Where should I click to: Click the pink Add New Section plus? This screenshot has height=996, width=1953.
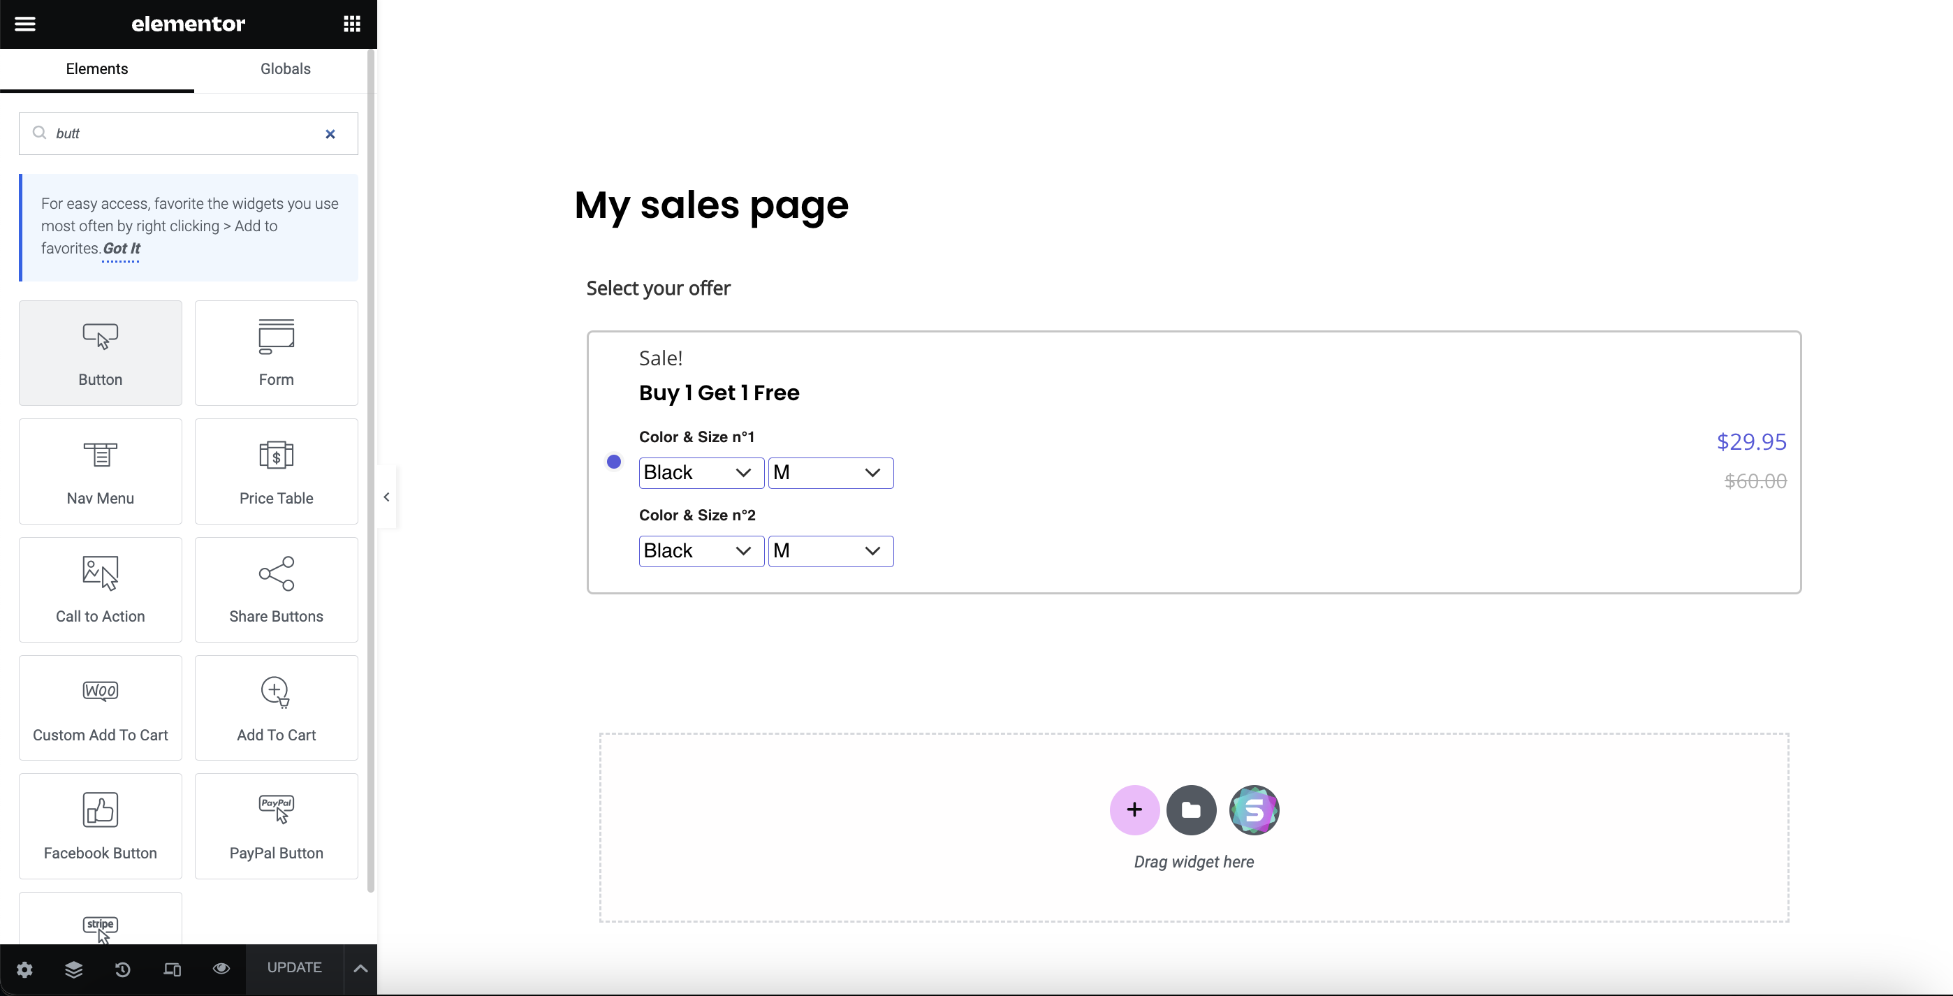[1134, 810]
